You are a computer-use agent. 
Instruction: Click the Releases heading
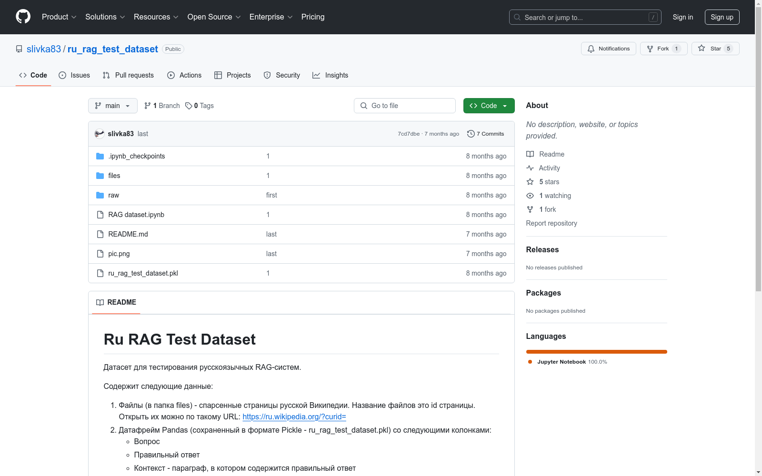coord(542,249)
